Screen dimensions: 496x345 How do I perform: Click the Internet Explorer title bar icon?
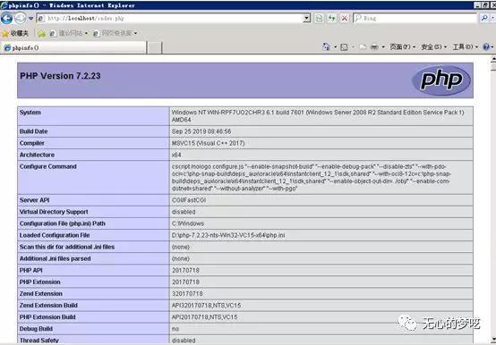4,5
